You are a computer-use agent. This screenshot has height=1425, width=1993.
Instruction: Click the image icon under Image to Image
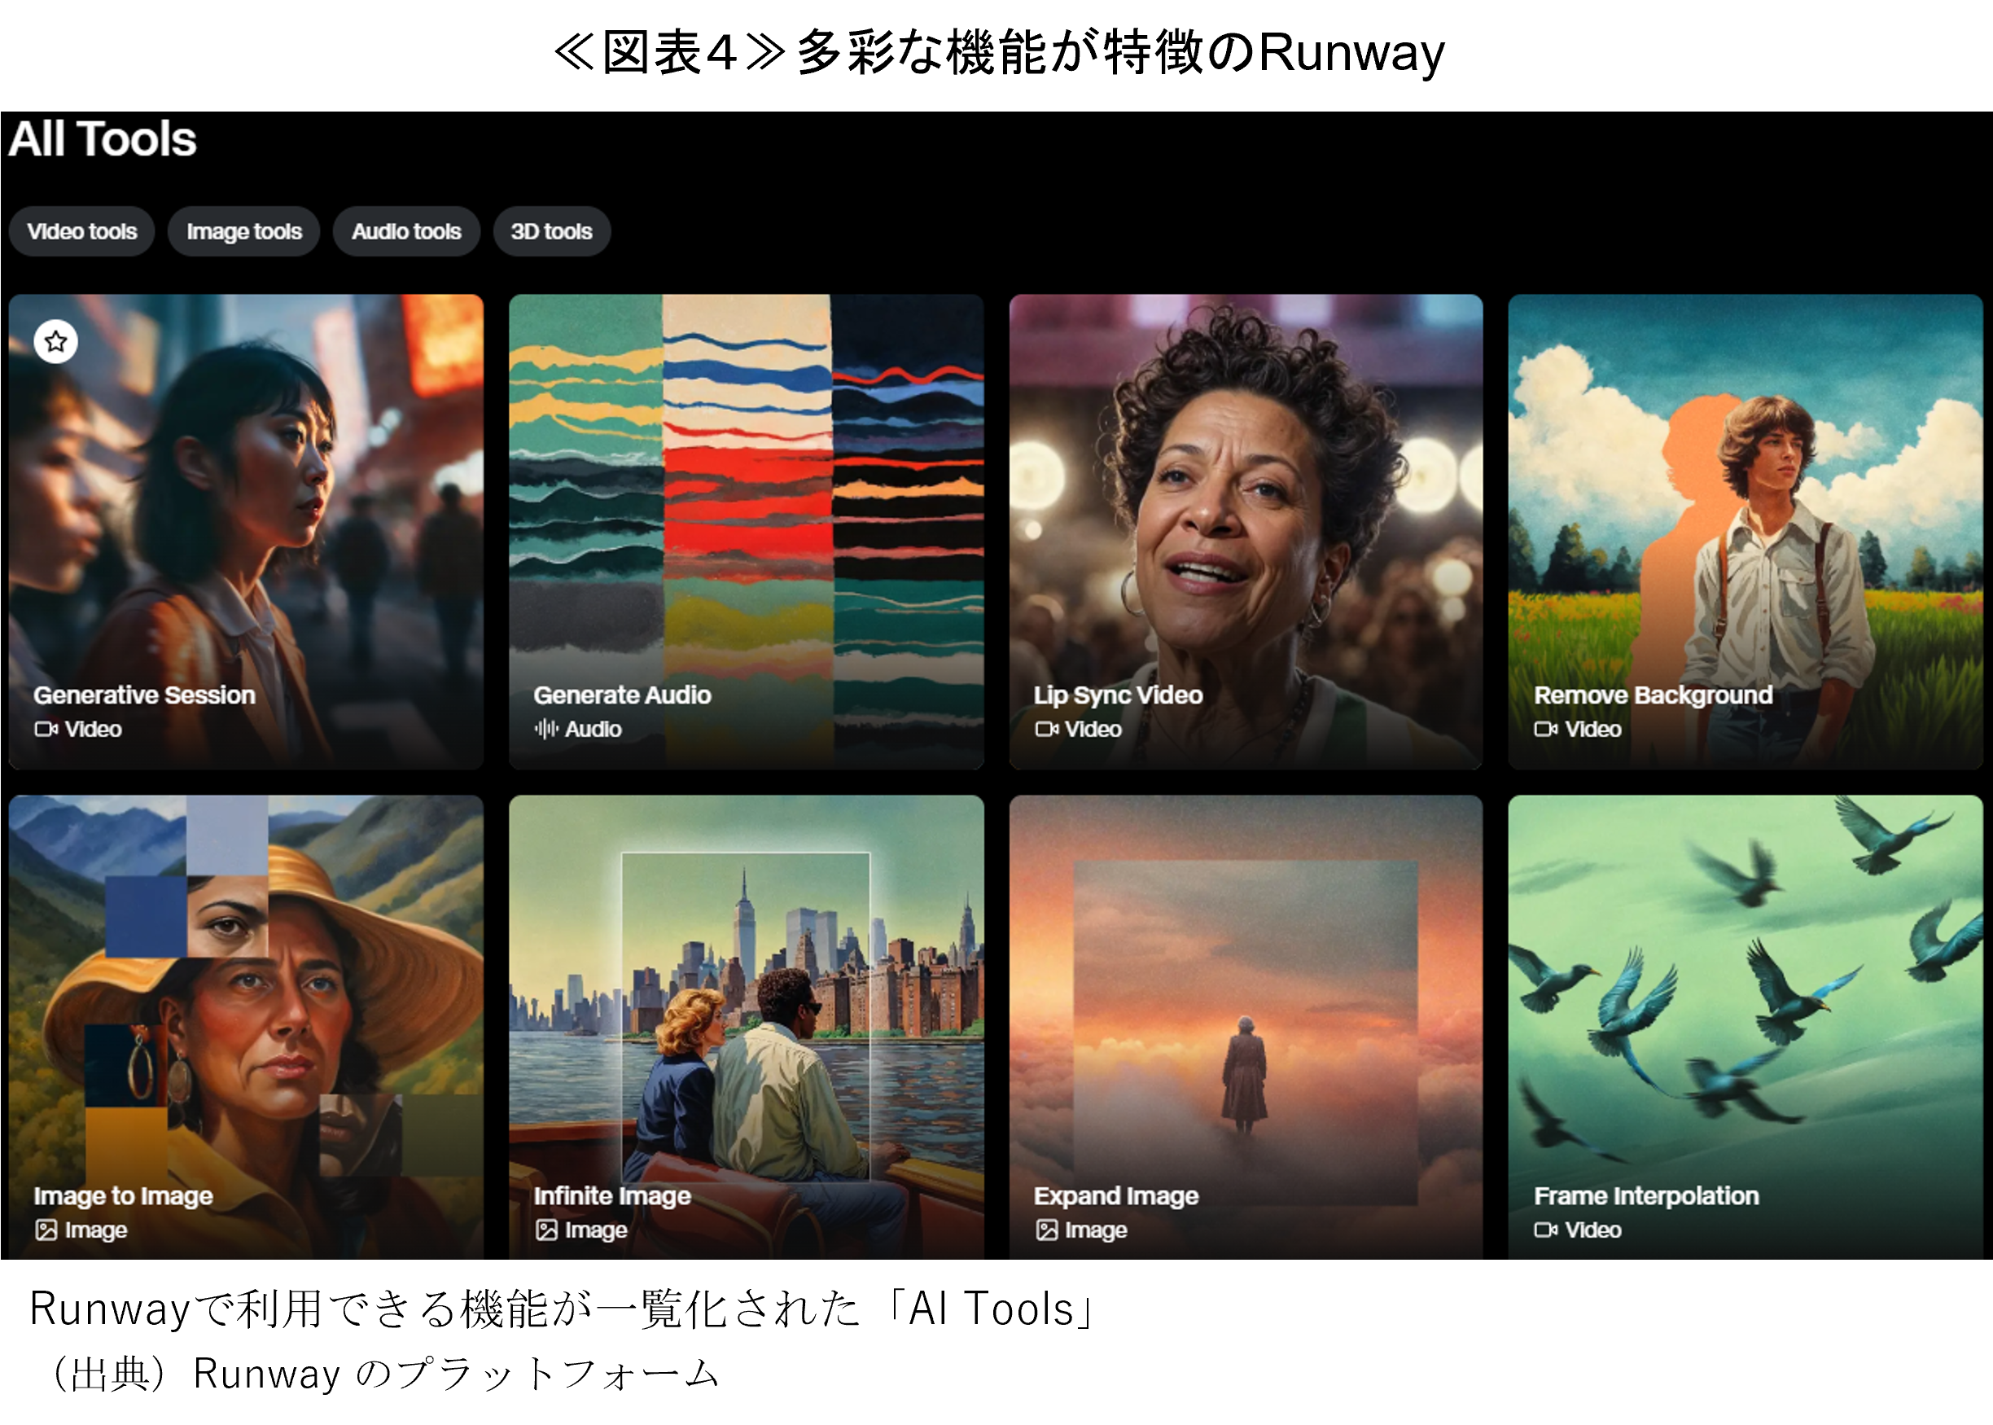click(46, 1230)
